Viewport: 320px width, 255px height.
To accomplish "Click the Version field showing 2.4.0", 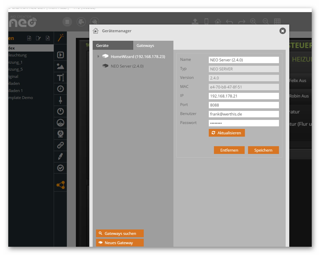I will 244,78.
